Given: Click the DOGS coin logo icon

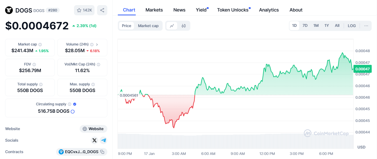Looking at the screenshot, I should click(9, 10).
